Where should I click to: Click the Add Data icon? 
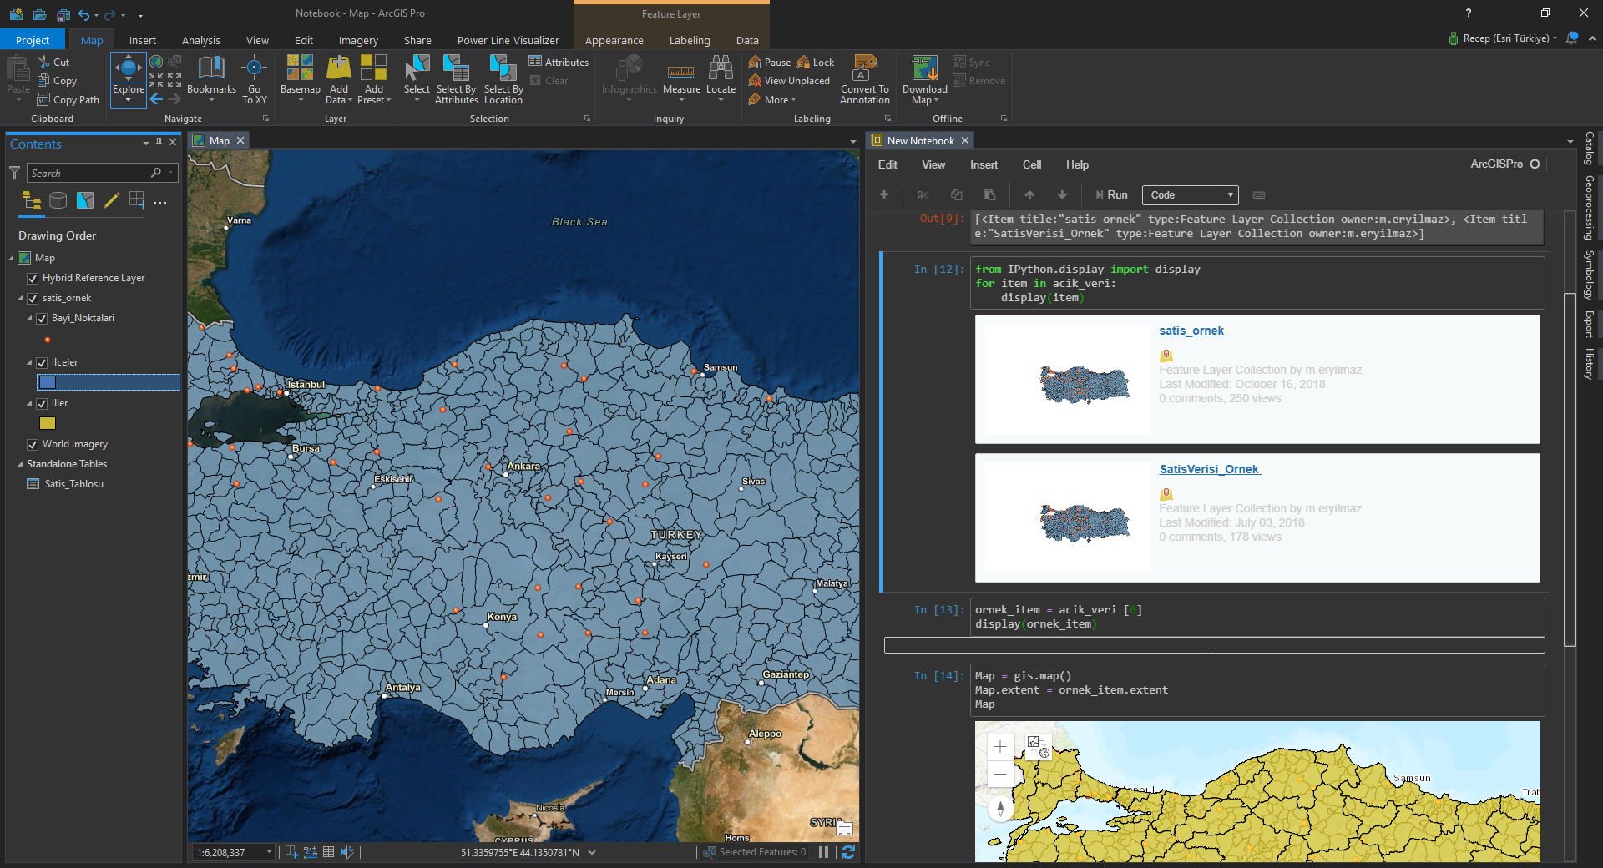pyautogui.click(x=338, y=68)
